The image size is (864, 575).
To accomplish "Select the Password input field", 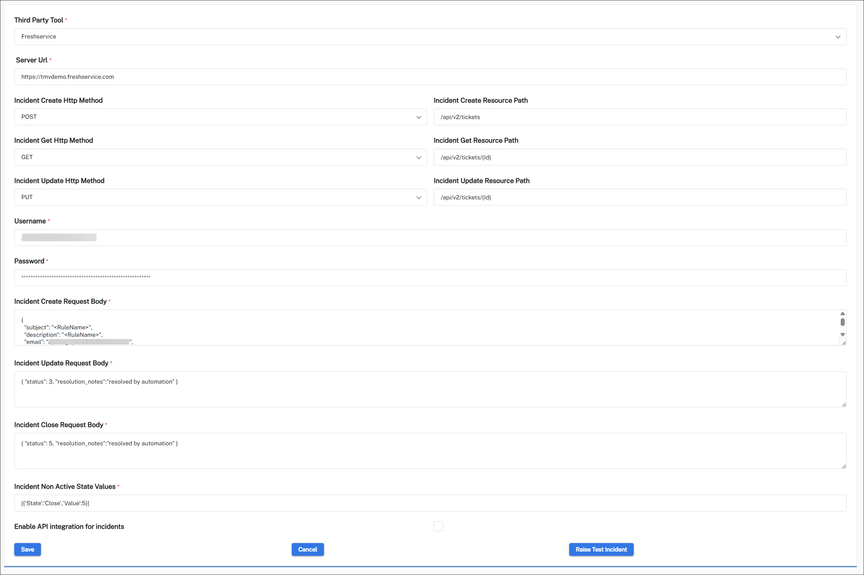I will pyautogui.click(x=430, y=278).
